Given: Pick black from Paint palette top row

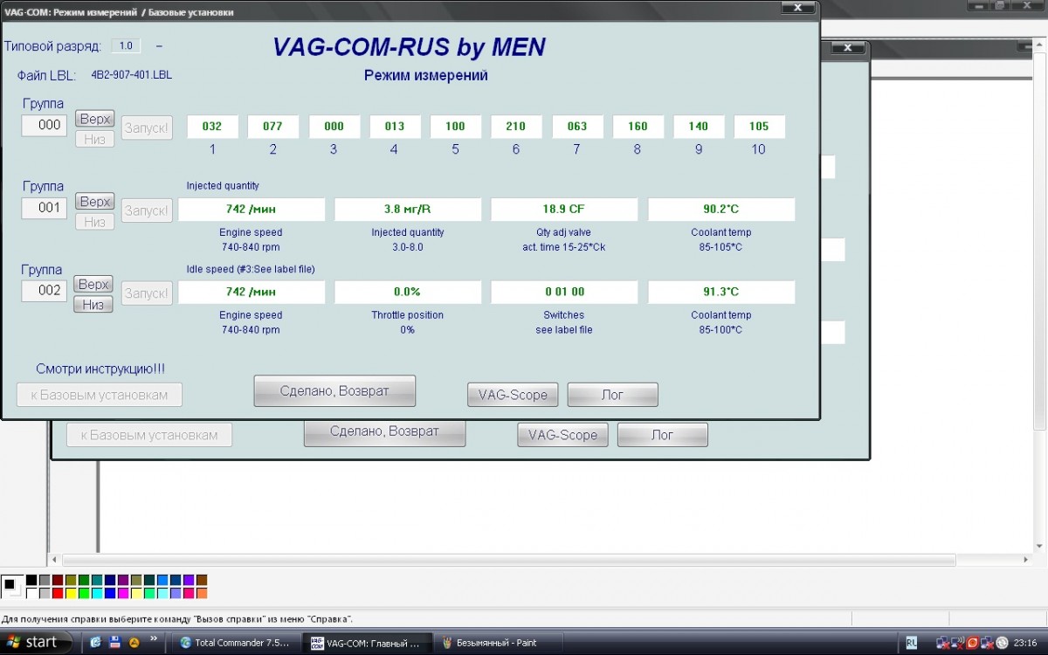Looking at the screenshot, I should point(31,580).
